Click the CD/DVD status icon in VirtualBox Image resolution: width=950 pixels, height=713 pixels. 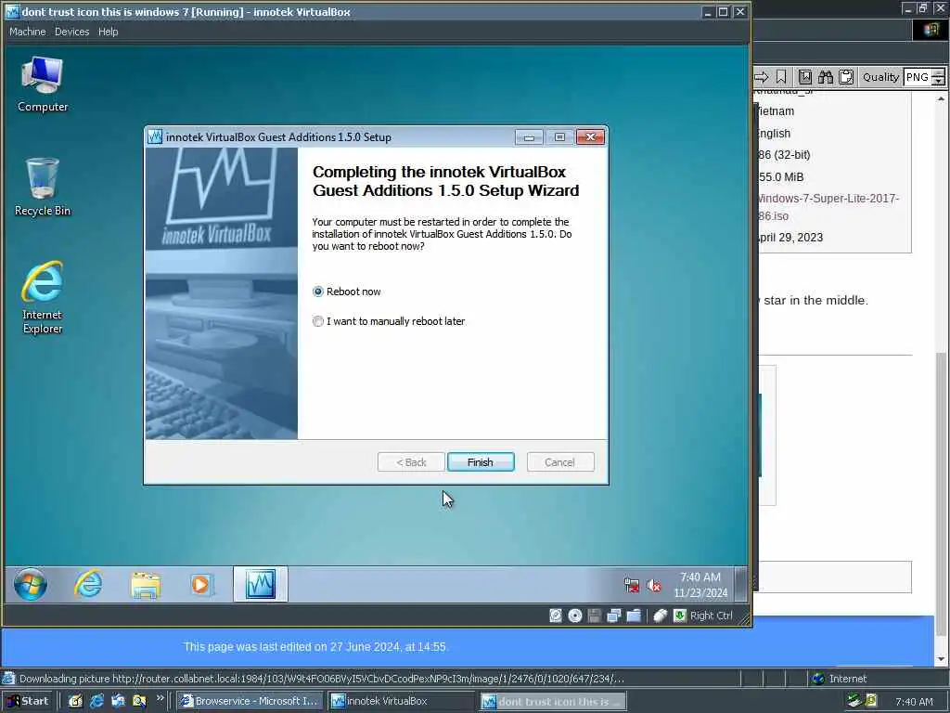click(575, 616)
